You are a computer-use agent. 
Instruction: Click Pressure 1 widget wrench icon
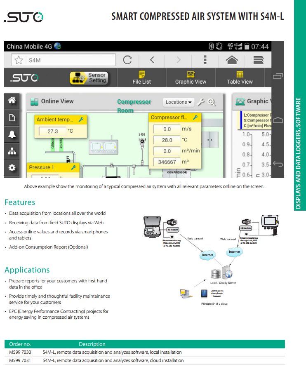(73, 167)
